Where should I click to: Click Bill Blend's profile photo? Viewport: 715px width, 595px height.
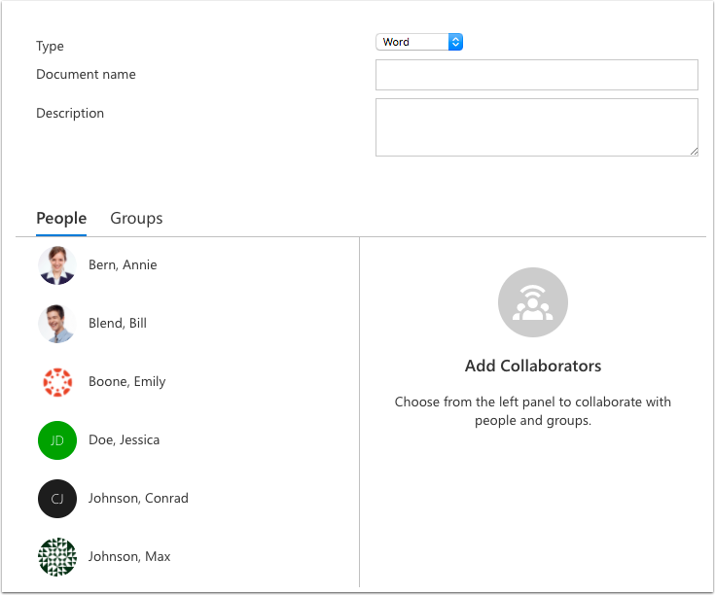(x=57, y=324)
